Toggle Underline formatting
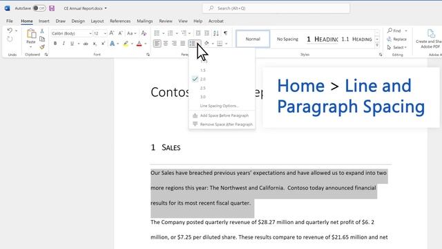442x249 pixels. click(x=72, y=44)
